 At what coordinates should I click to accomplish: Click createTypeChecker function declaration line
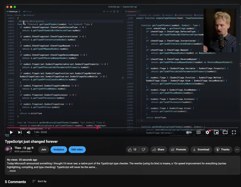(170, 18)
